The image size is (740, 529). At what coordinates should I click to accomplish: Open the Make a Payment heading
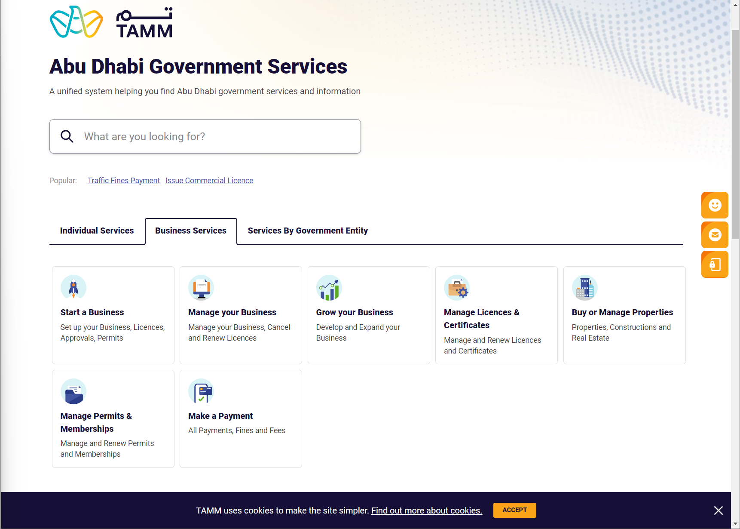click(x=220, y=416)
